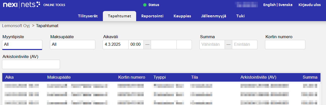Screen dimensions: 326x105
Task: Sort table by Aika column header
Action: (10, 77)
